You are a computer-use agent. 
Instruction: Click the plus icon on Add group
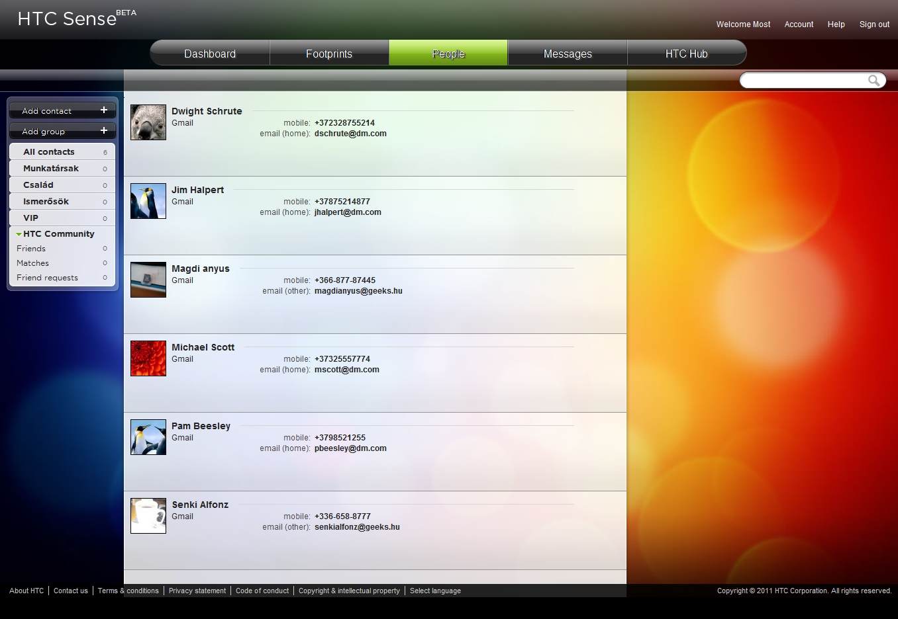click(x=104, y=131)
